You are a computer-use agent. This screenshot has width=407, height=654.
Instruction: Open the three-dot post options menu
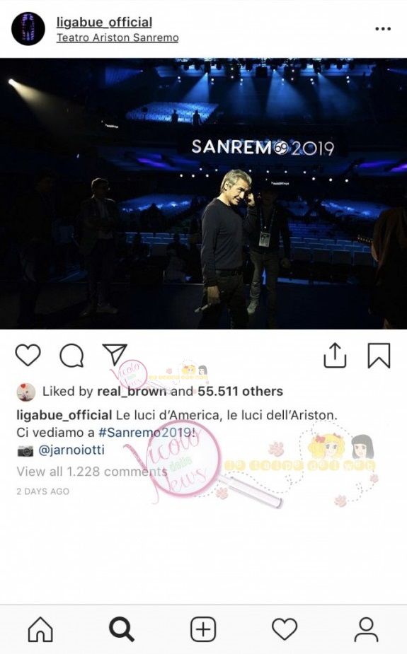383,29
